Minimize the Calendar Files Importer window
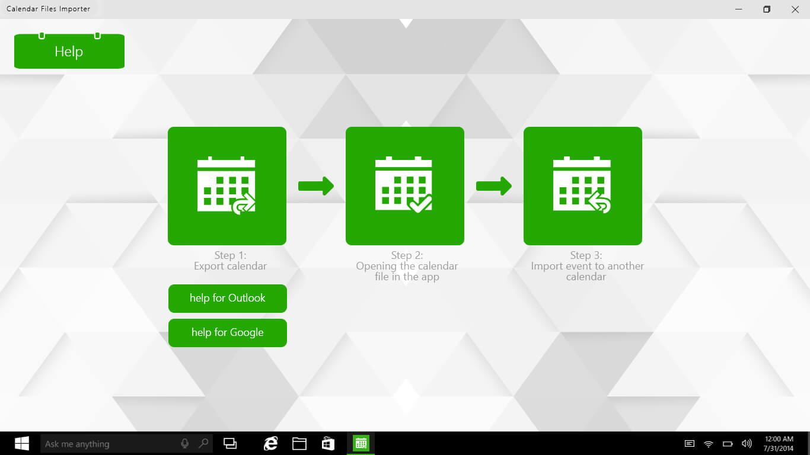The width and height of the screenshot is (810, 455). click(739, 9)
